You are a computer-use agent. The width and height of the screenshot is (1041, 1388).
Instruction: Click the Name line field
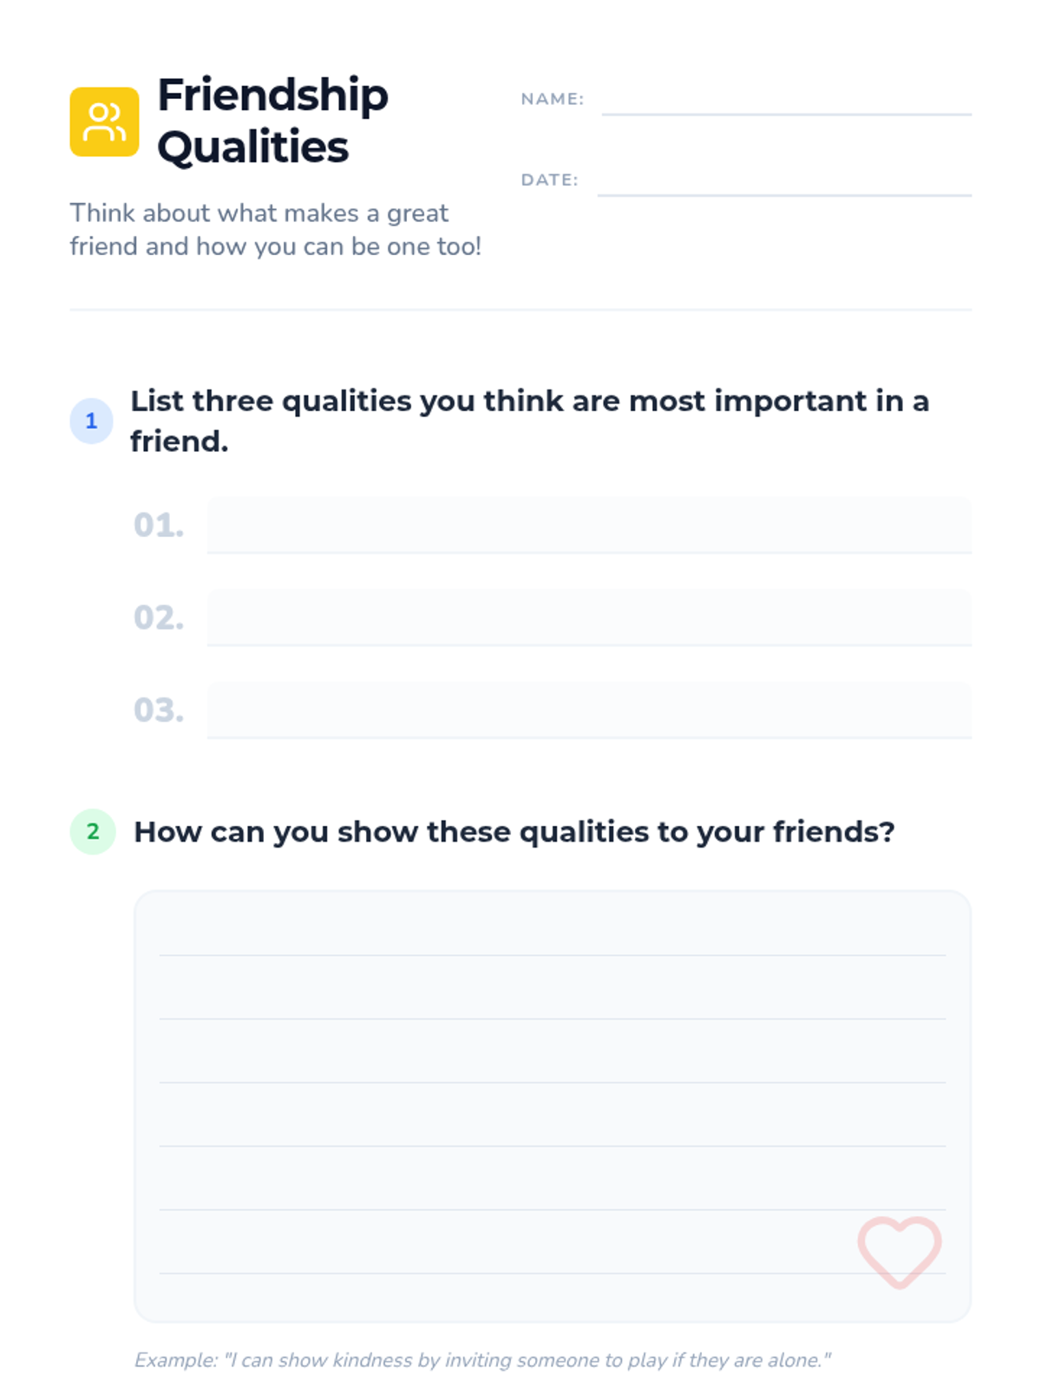(x=786, y=100)
